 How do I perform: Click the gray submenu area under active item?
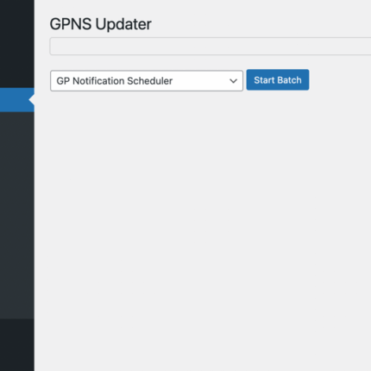(x=17, y=216)
